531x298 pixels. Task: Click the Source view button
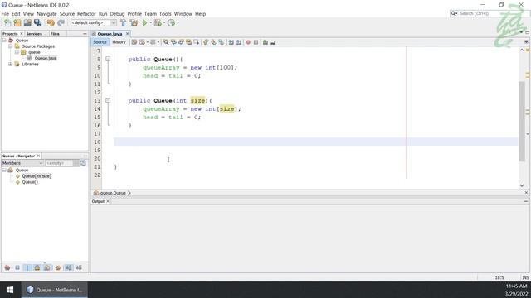click(100, 42)
